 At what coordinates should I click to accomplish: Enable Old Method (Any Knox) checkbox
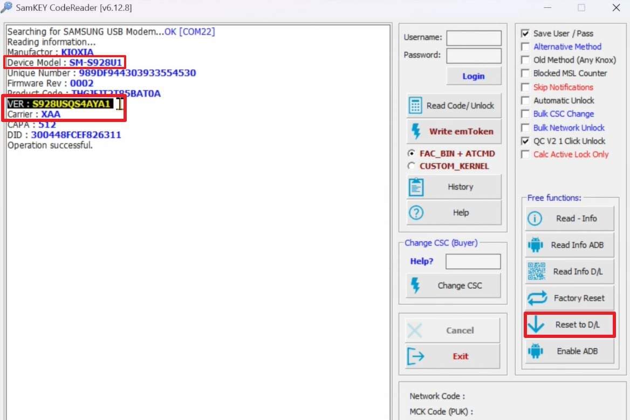525,60
